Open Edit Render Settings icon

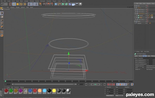tap(51, 4)
